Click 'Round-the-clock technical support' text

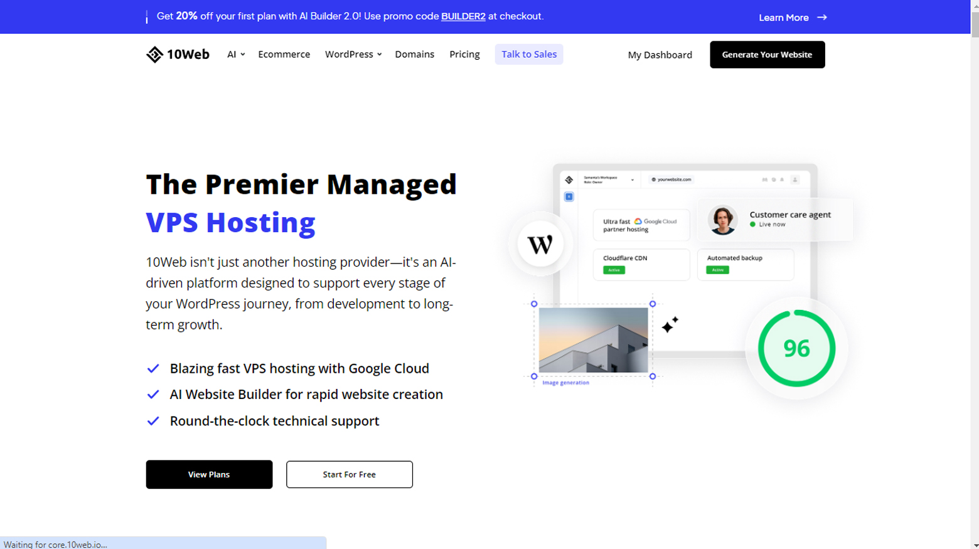coord(274,421)
